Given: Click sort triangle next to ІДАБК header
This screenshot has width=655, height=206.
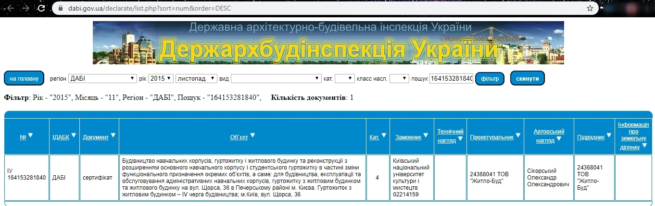Looking at the screenshot, I should pos(75,135).
